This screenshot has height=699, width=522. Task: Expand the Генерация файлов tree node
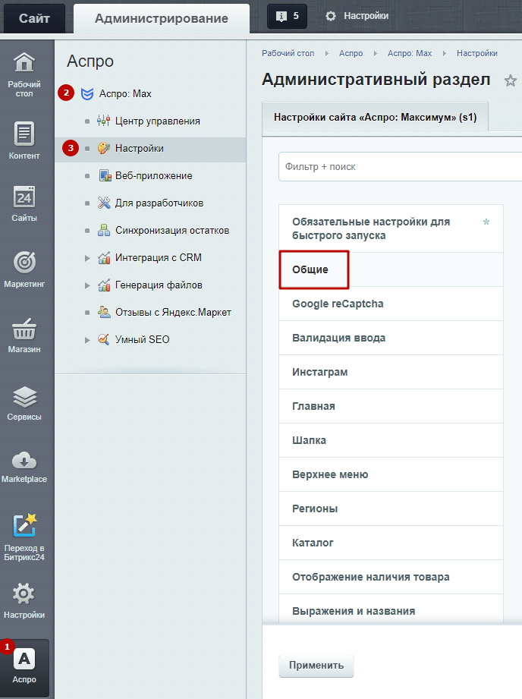pos(87,285)
